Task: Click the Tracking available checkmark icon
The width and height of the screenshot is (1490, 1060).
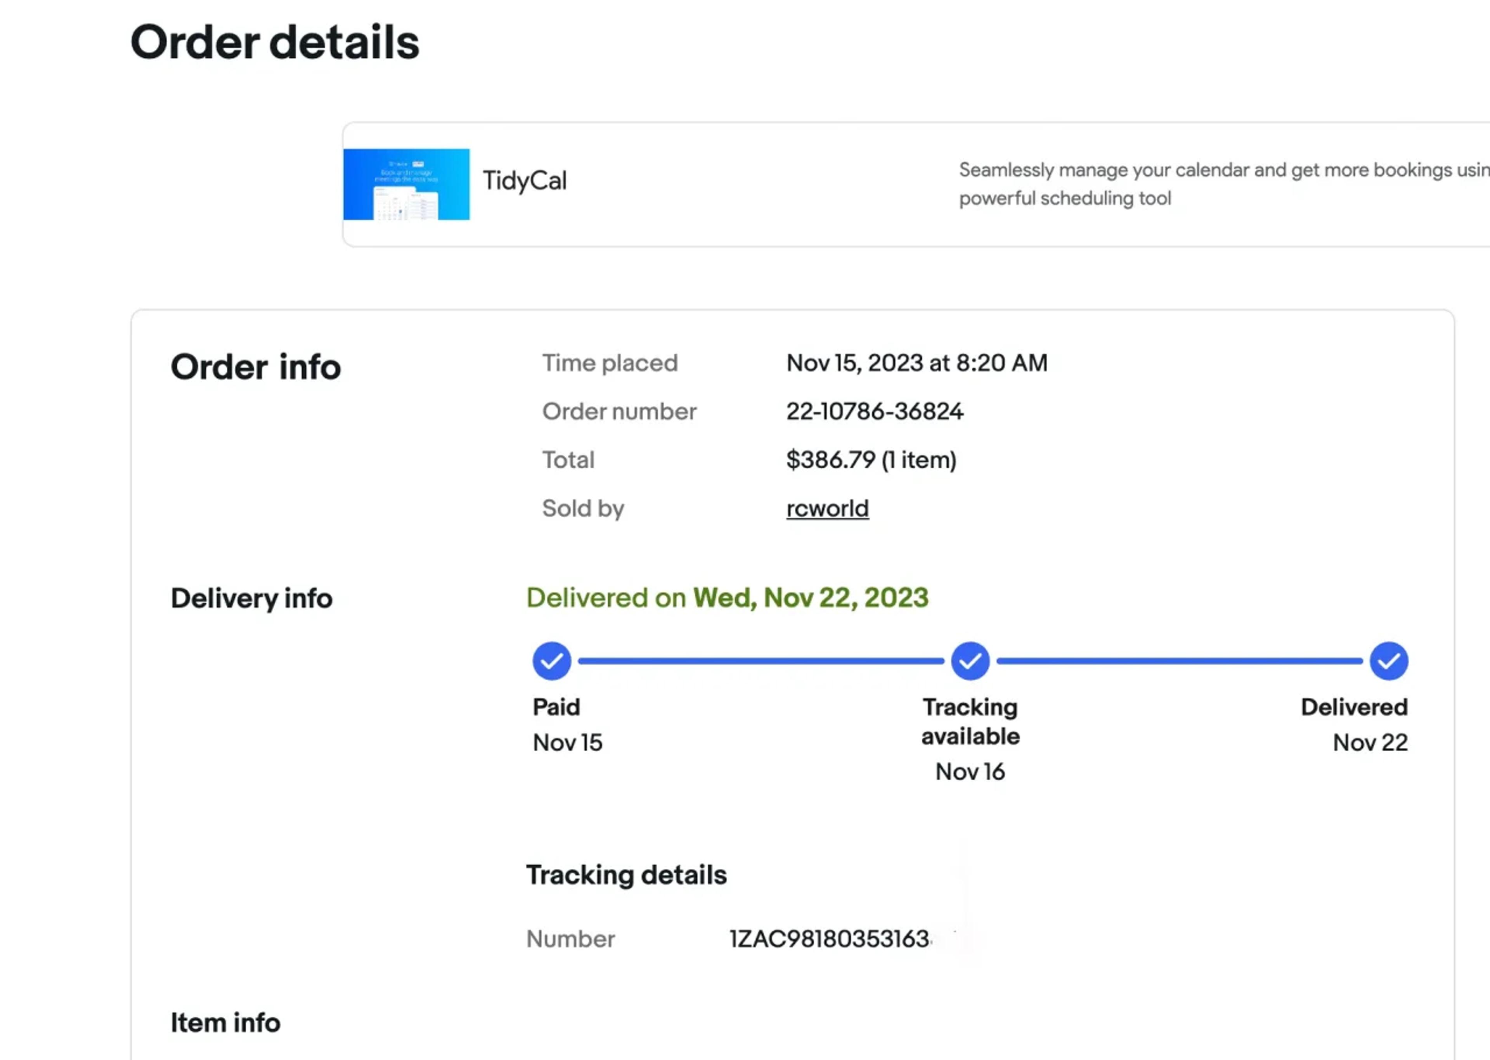Action: point(970,661)
